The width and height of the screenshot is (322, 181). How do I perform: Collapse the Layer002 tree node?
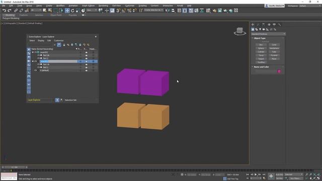pyautogui.click(x=33, y=52)
